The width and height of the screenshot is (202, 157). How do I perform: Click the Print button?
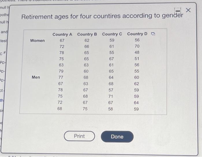[x=79, y=136]
